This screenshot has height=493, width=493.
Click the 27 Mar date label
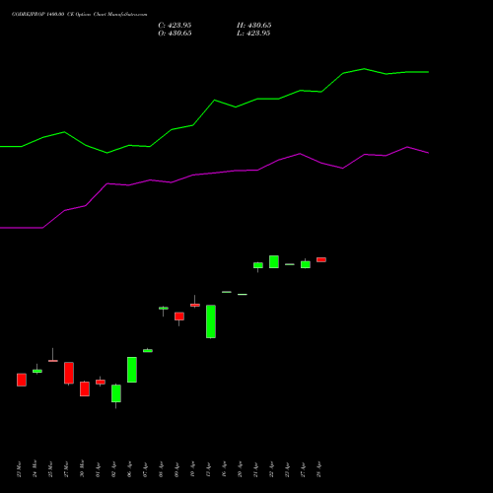coord(66,469)
